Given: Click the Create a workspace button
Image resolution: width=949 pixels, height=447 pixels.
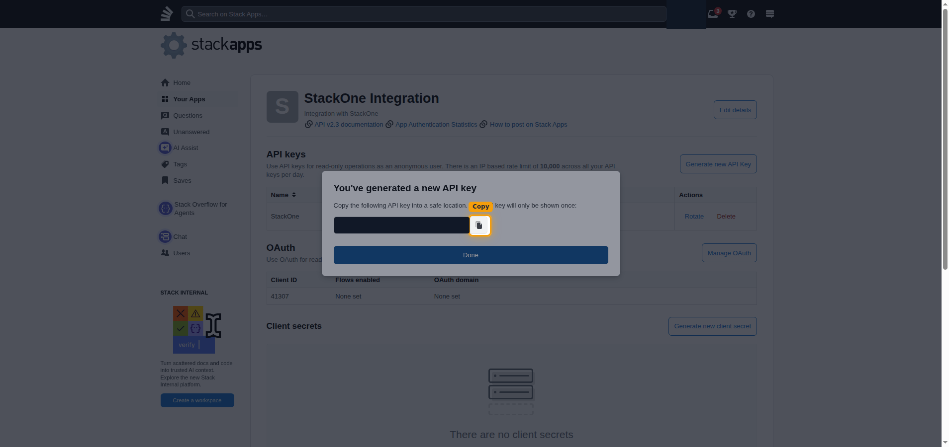Looking at the screenshot, I should pos(197,400).
